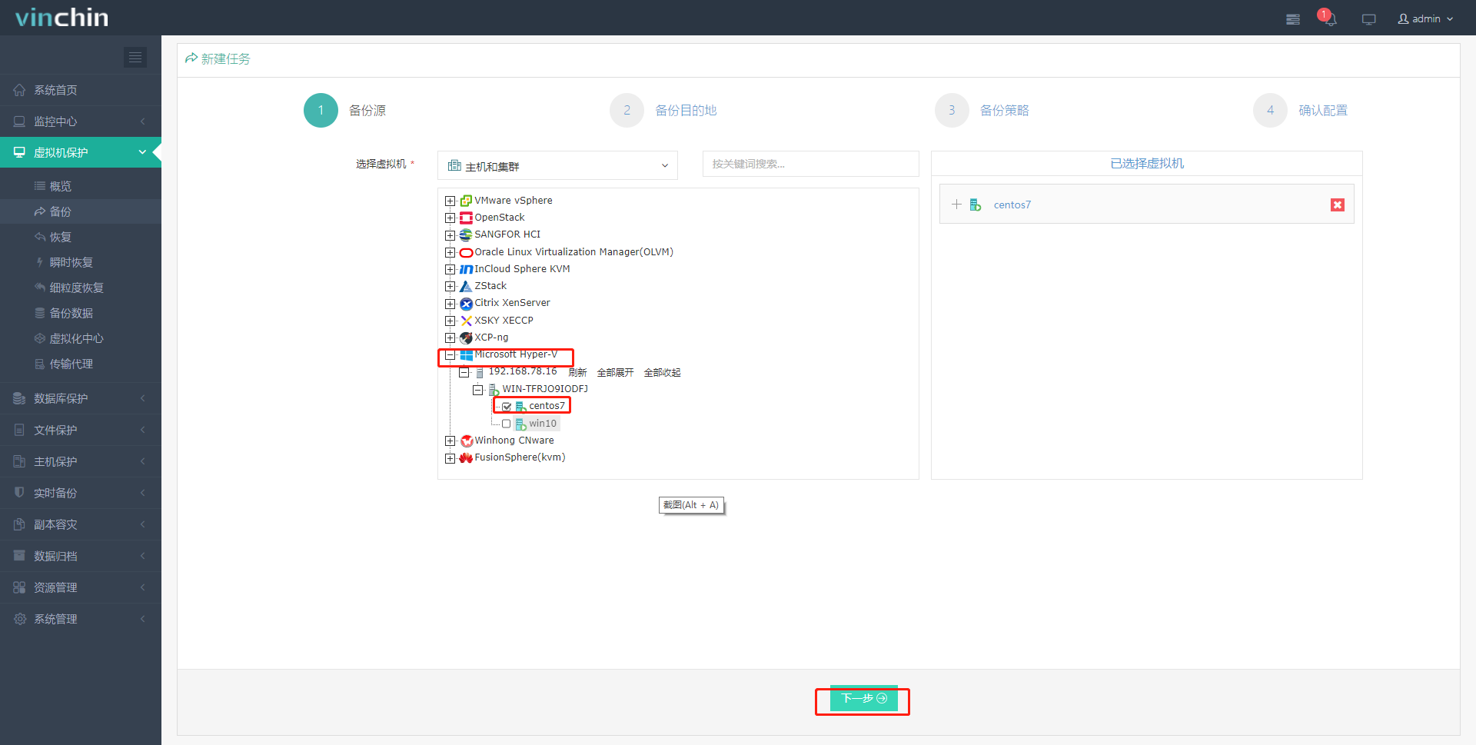The image size is (1476, 745).
Task: Expand the 主机保护 sidebar menu
Action: [x=81, y=461]
